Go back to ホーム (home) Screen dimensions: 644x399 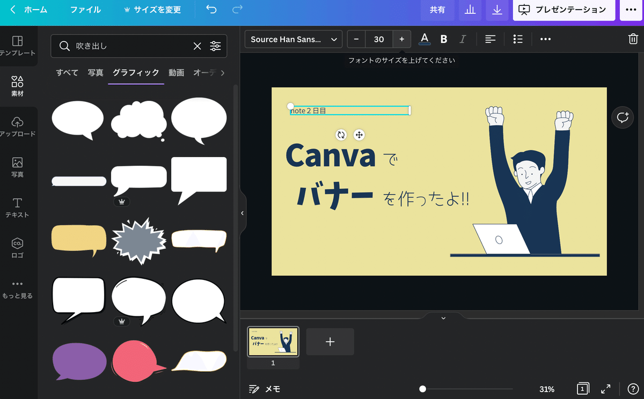(29, 10)
